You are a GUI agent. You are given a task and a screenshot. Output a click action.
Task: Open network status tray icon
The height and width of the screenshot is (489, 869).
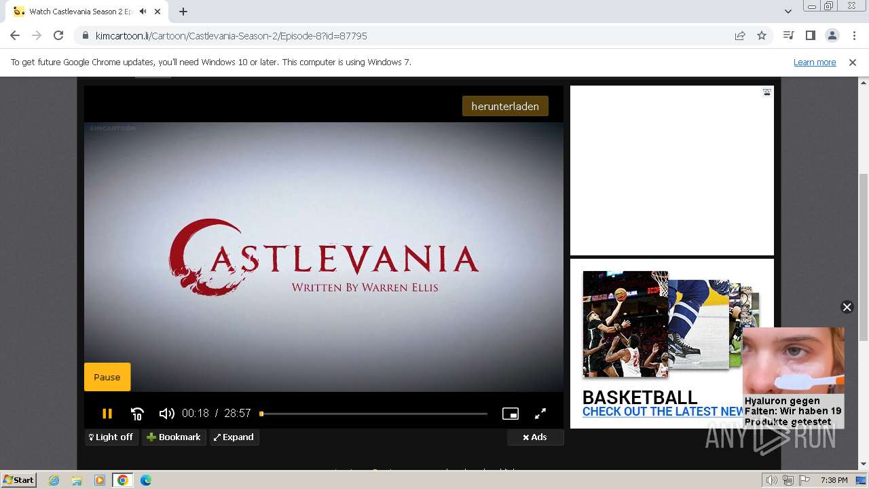(x=788, y=480)
